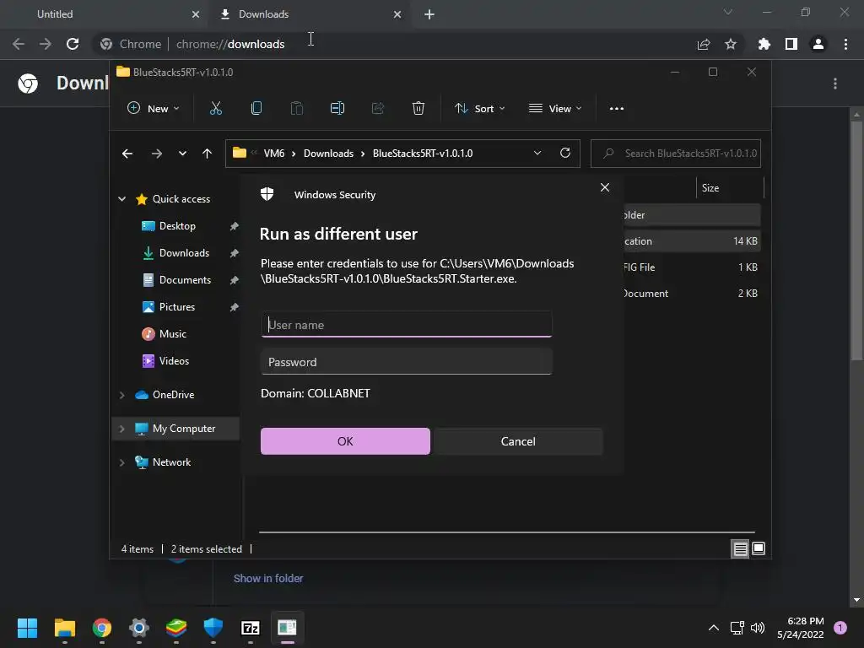Open Chrome extensions puzzle icon

(764, 44)
